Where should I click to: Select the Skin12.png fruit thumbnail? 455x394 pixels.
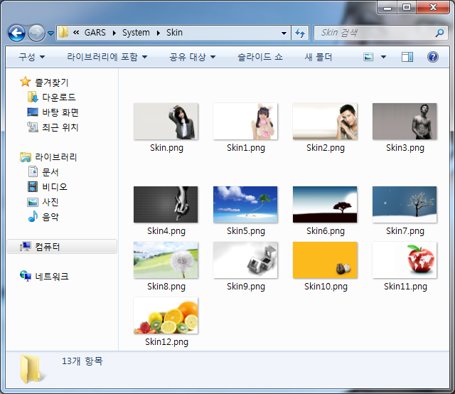point(166,316)
